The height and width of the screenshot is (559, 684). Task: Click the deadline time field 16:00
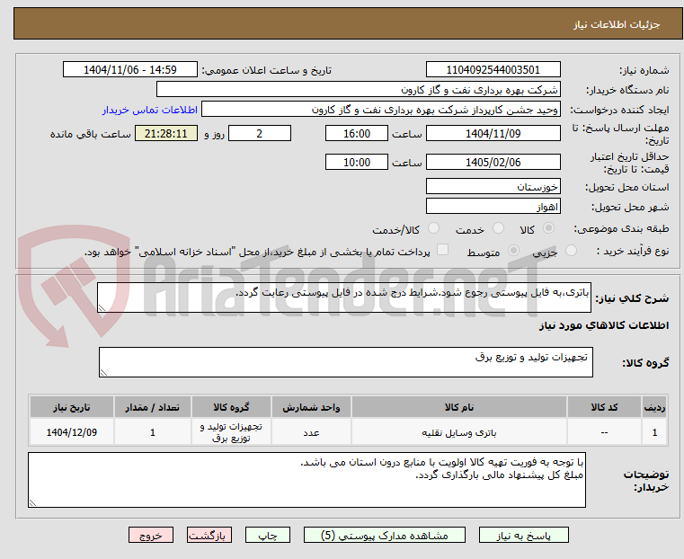[357, 133]
